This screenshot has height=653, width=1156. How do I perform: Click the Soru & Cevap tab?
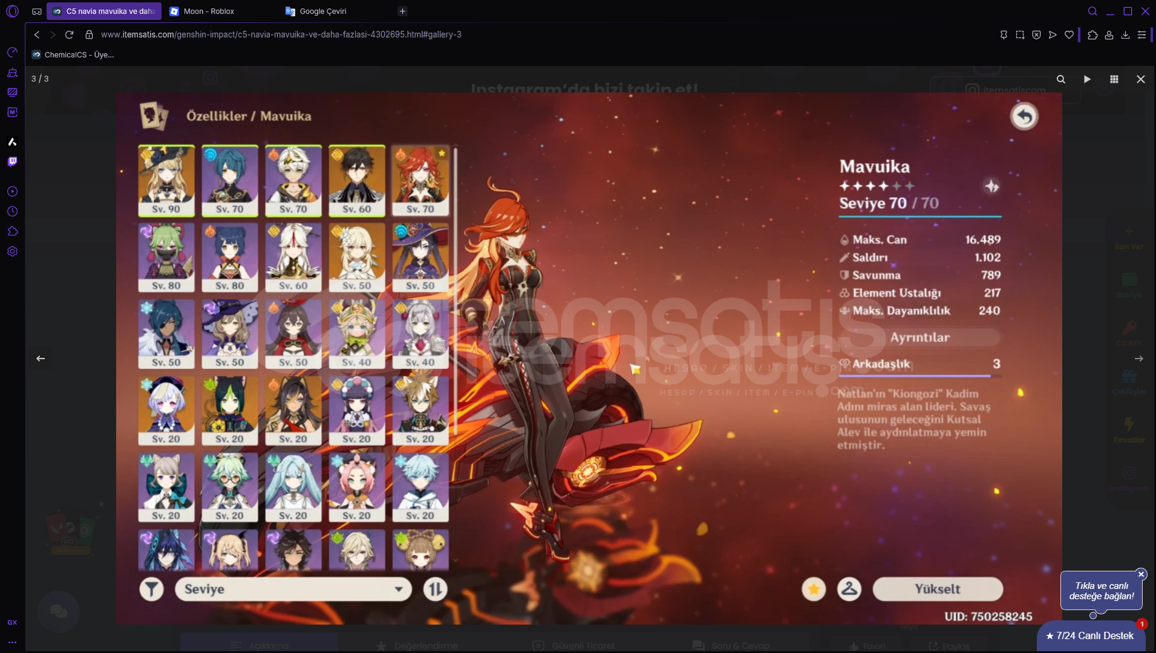tap(731, 645)
